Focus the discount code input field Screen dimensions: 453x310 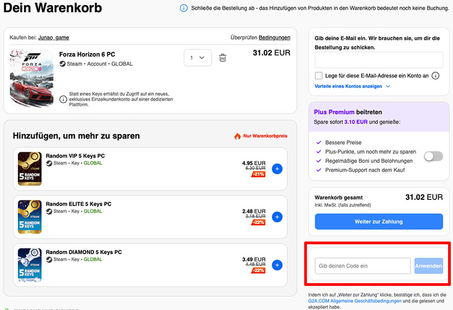tap(363, 266)
